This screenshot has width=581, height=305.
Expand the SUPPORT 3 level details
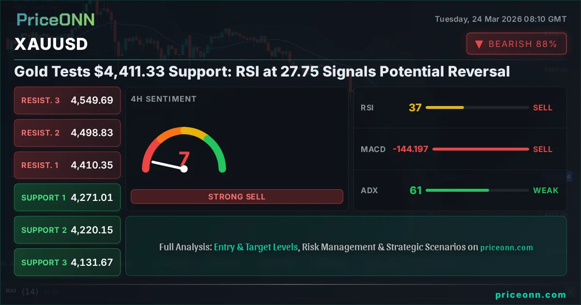[x=67, y=262]
